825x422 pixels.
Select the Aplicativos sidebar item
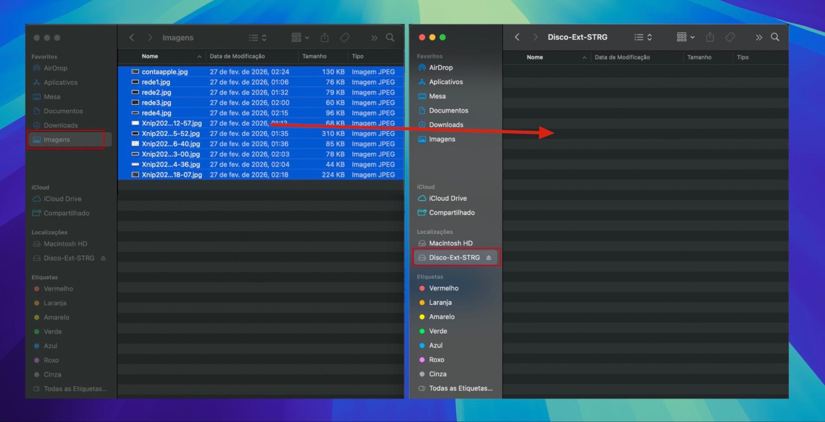point(61,82)
